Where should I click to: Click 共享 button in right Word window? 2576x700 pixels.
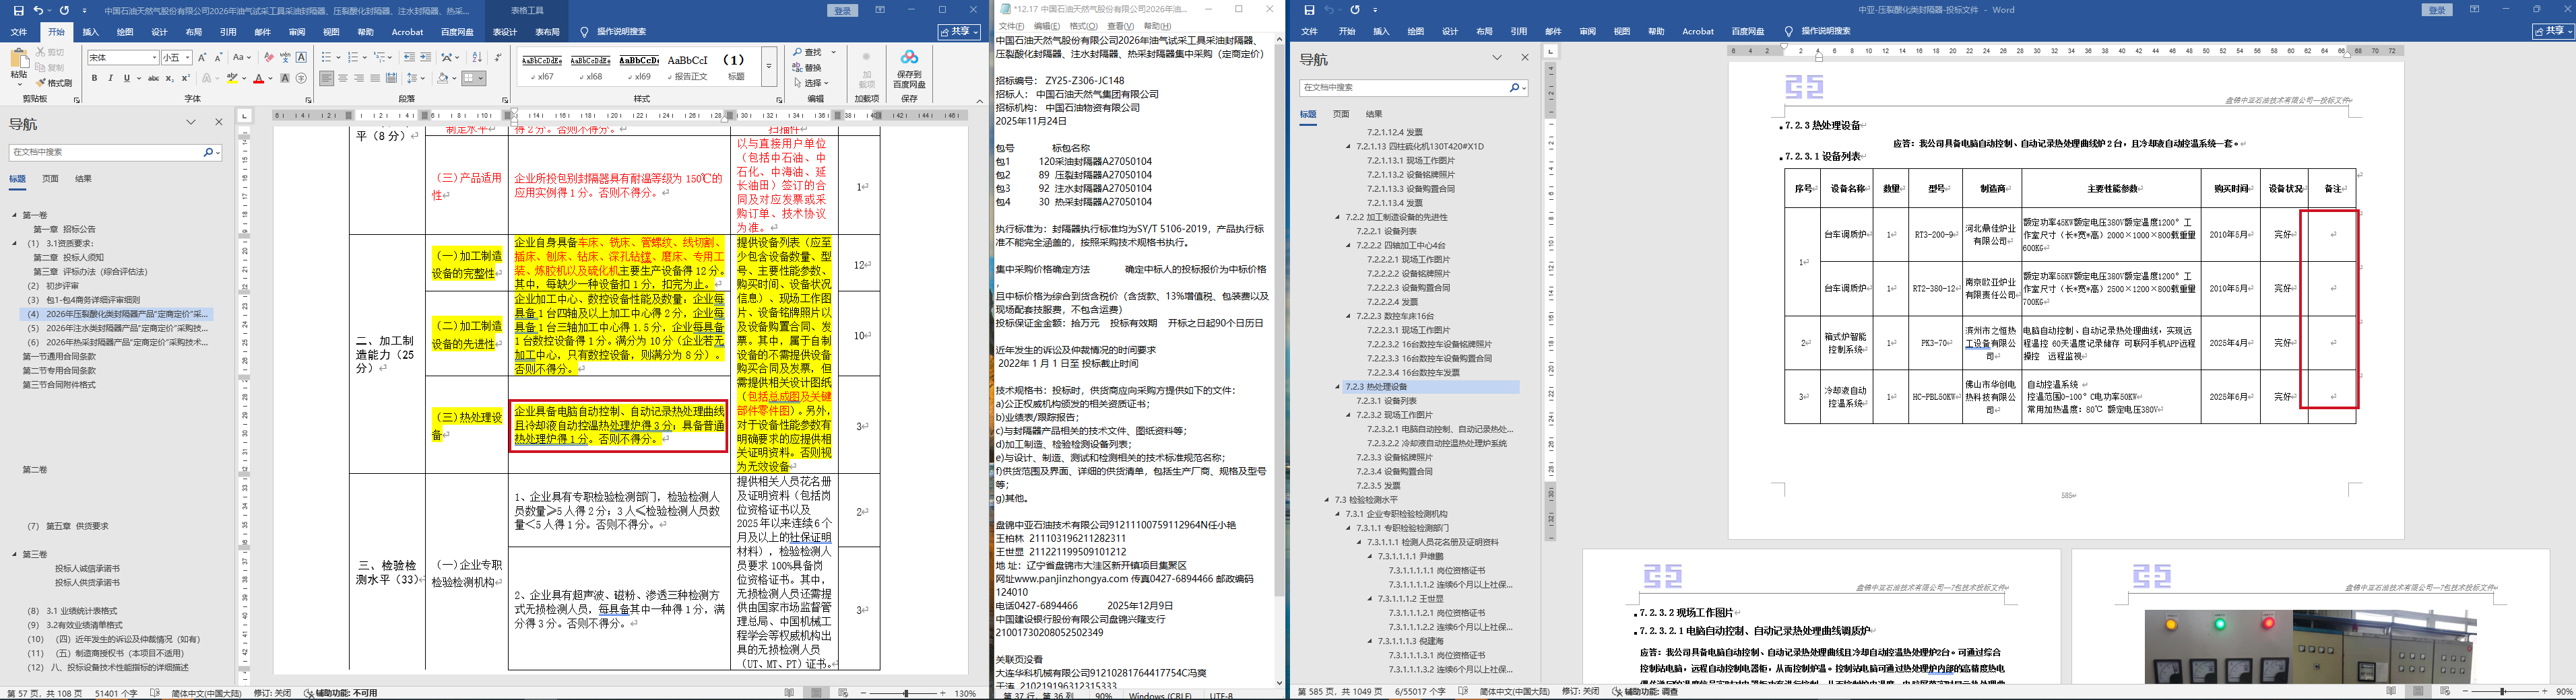pos(2553,32)
